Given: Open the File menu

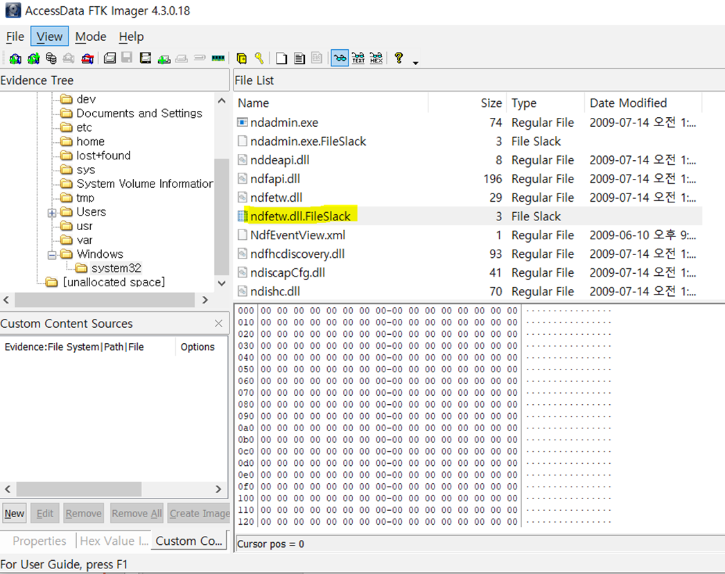Looking at the screenshot, I should pos(15,37).
